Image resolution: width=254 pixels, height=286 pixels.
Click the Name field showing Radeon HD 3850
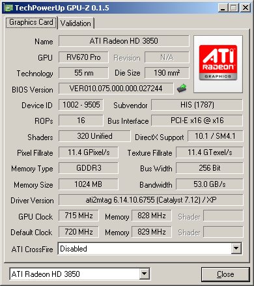(x=124, y=41)
